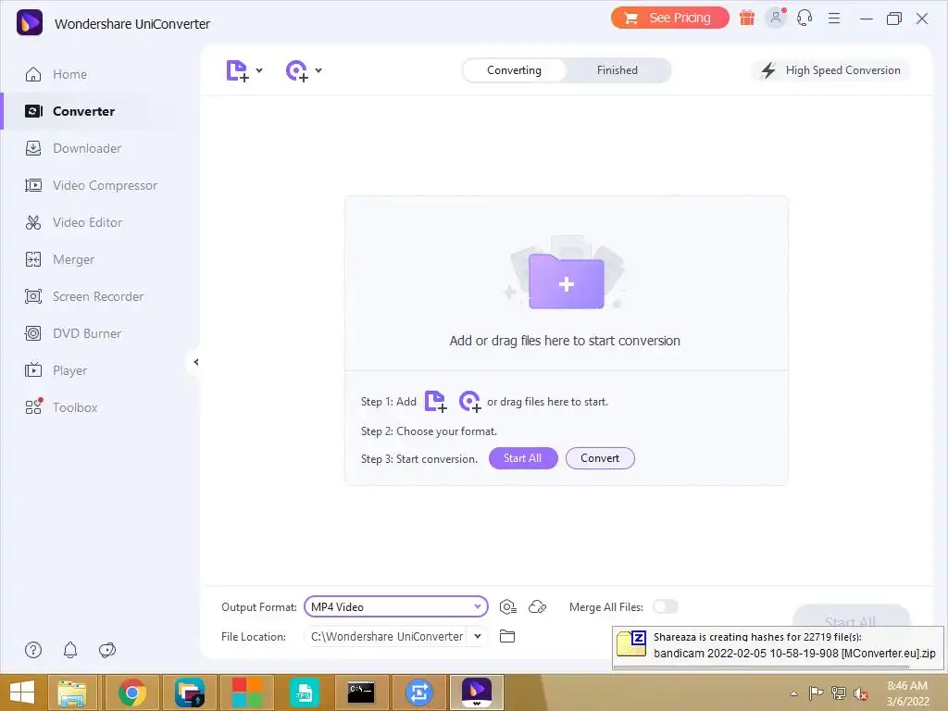Click See Pricing button

pyautogui.click(x=670, y=19)
